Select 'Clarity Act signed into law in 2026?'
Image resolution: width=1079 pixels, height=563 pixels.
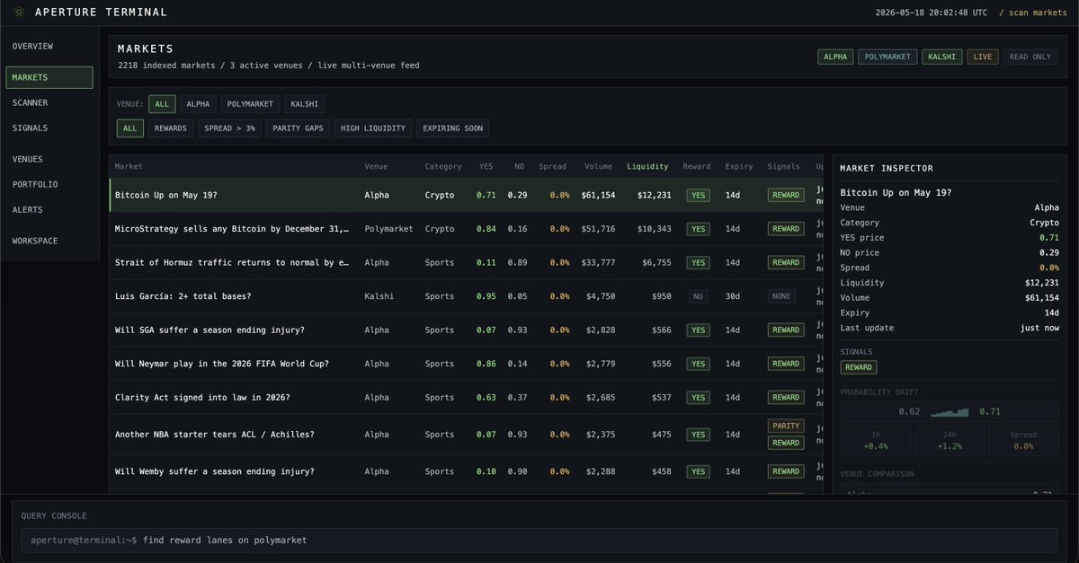466,397
